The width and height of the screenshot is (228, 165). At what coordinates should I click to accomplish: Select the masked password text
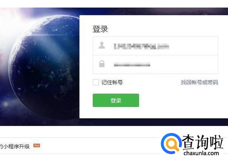pyautogui.click(x=132, y=65)
